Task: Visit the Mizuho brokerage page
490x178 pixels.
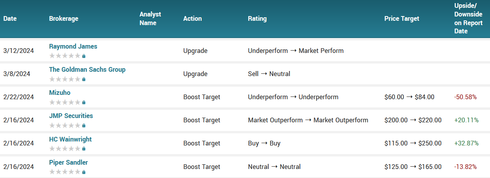Action: pyautogui.click(x=60, y=93)
